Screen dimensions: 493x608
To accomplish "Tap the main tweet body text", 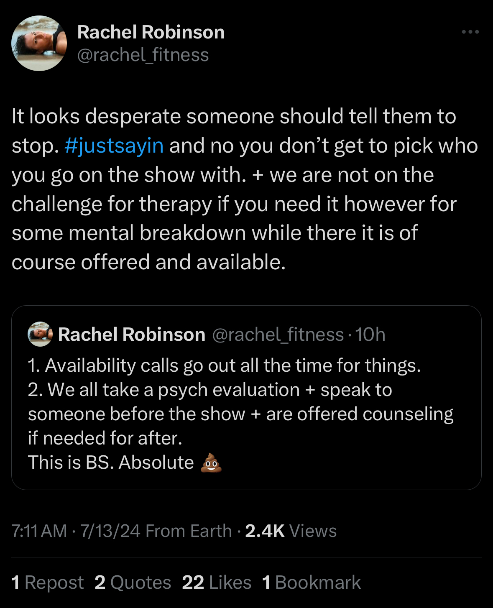I will click(245, 189).
